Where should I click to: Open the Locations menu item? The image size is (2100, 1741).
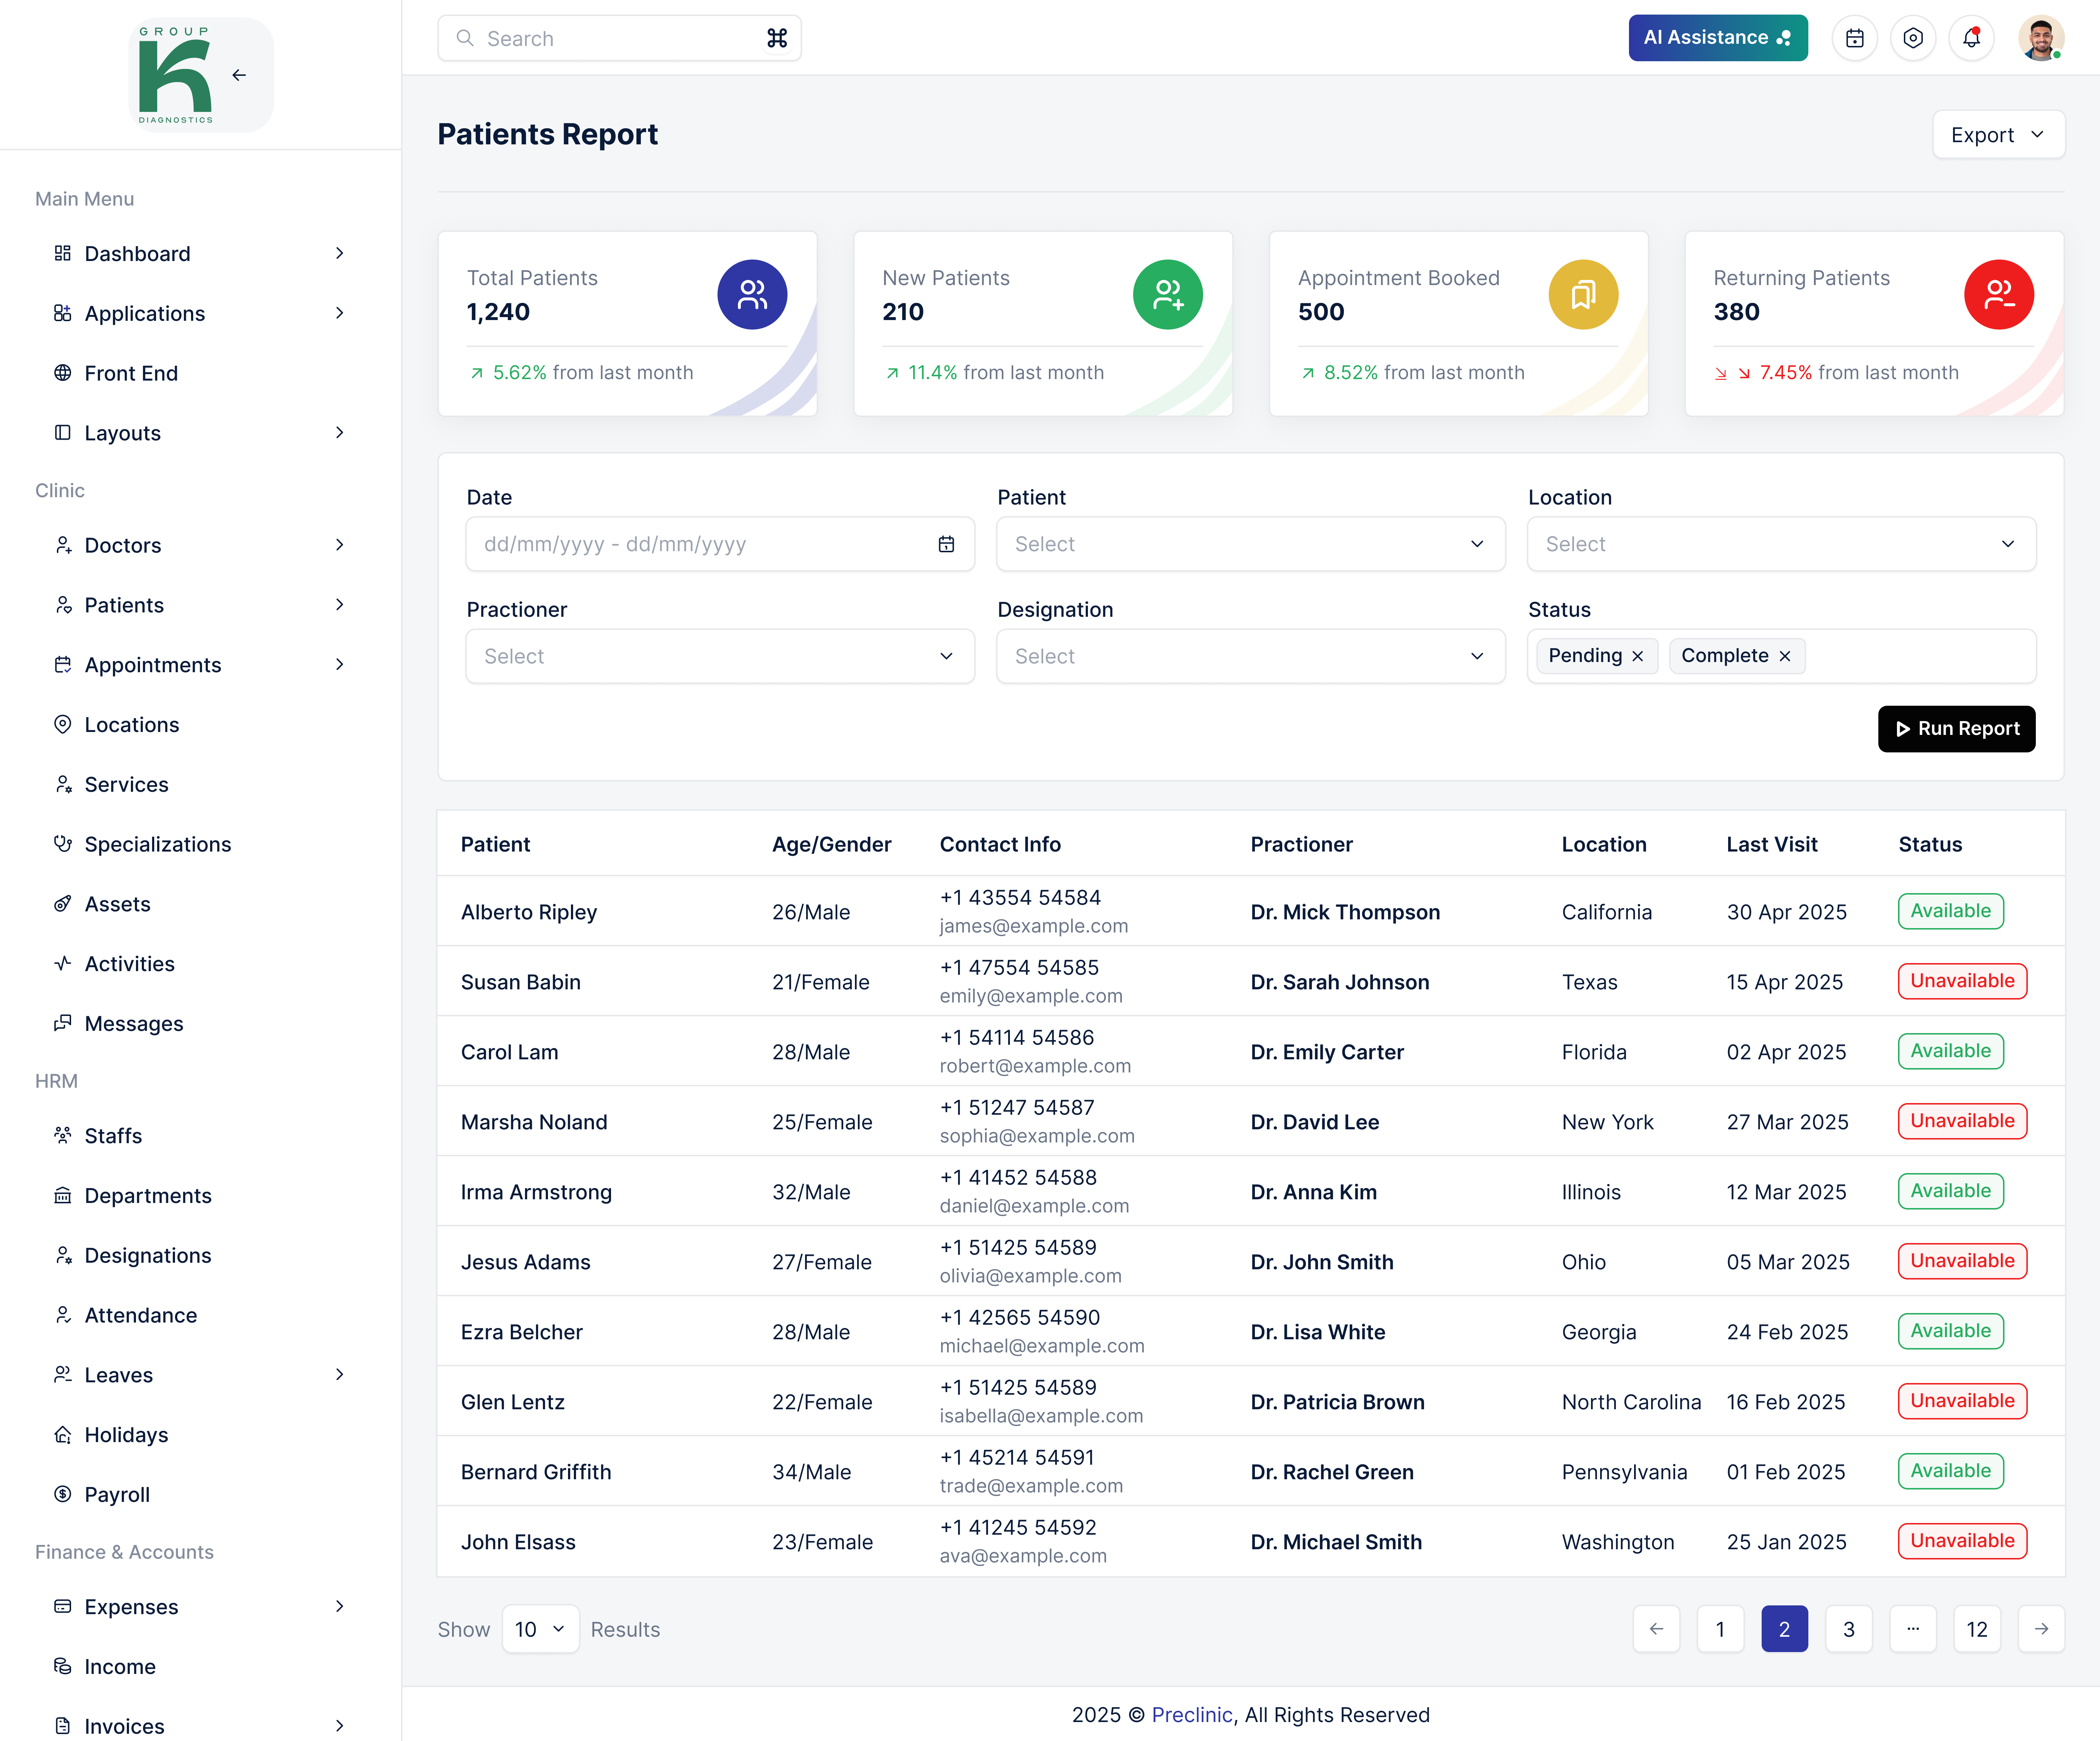pyautogui.click(x=132, y=725)
